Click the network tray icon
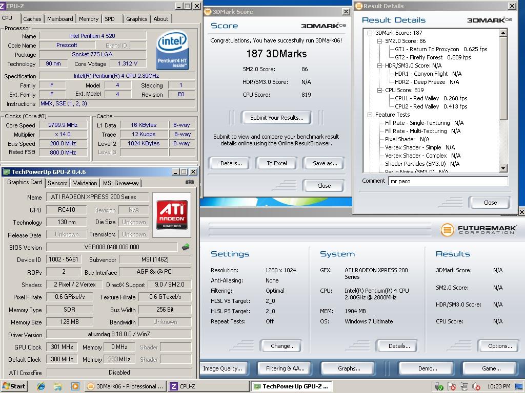 point(463,387)
